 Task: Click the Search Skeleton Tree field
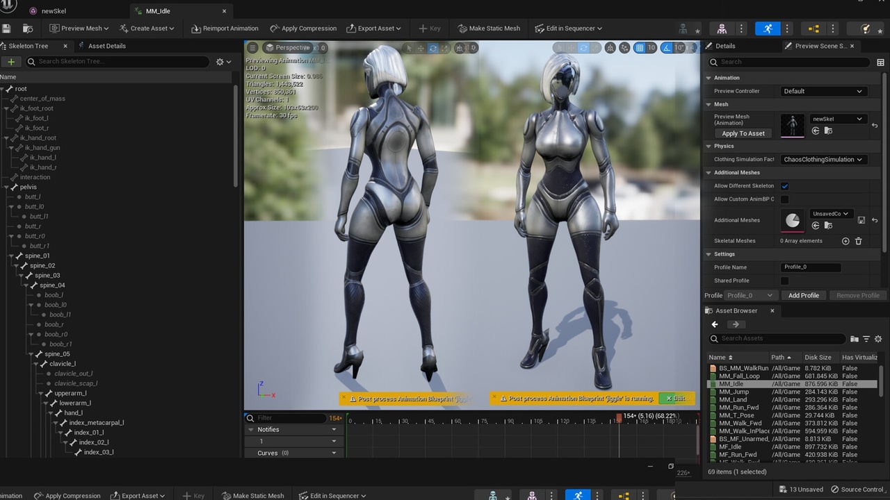[117, 62]
